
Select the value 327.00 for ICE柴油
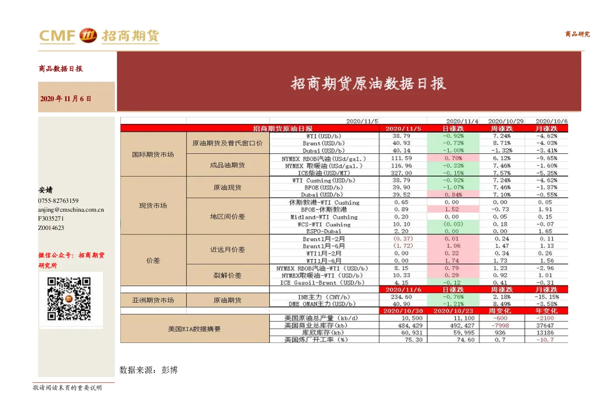pos(401,173)
